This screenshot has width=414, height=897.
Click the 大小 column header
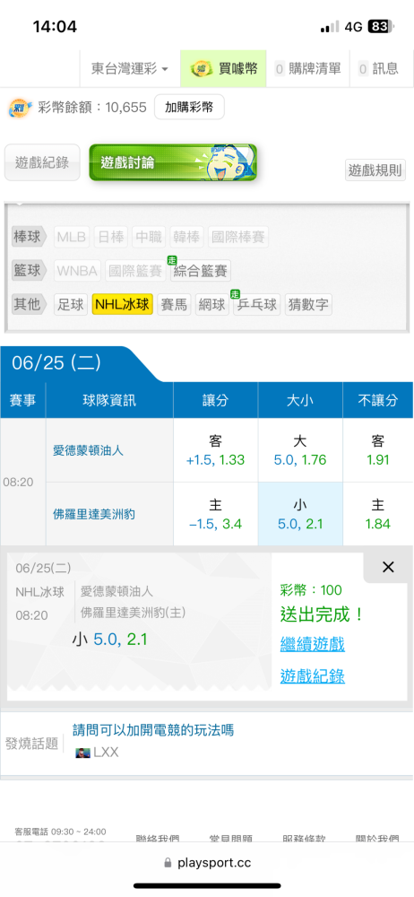[x=300, y=400]
